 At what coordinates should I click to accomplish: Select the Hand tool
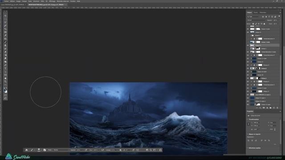pyautogui.click(x=5, y=78)
